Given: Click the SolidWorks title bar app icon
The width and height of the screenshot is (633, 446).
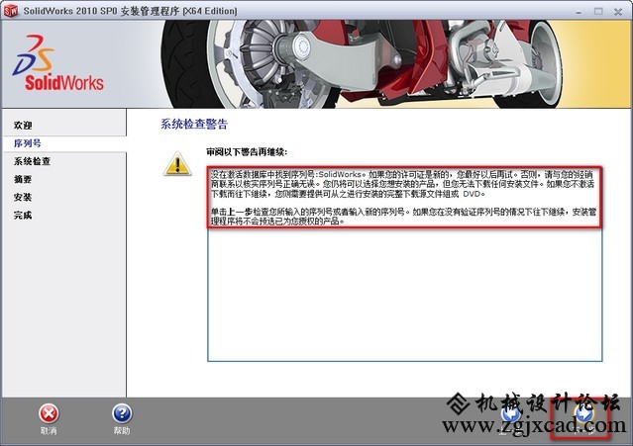Looking at the screenshot, I should (11, 11).
